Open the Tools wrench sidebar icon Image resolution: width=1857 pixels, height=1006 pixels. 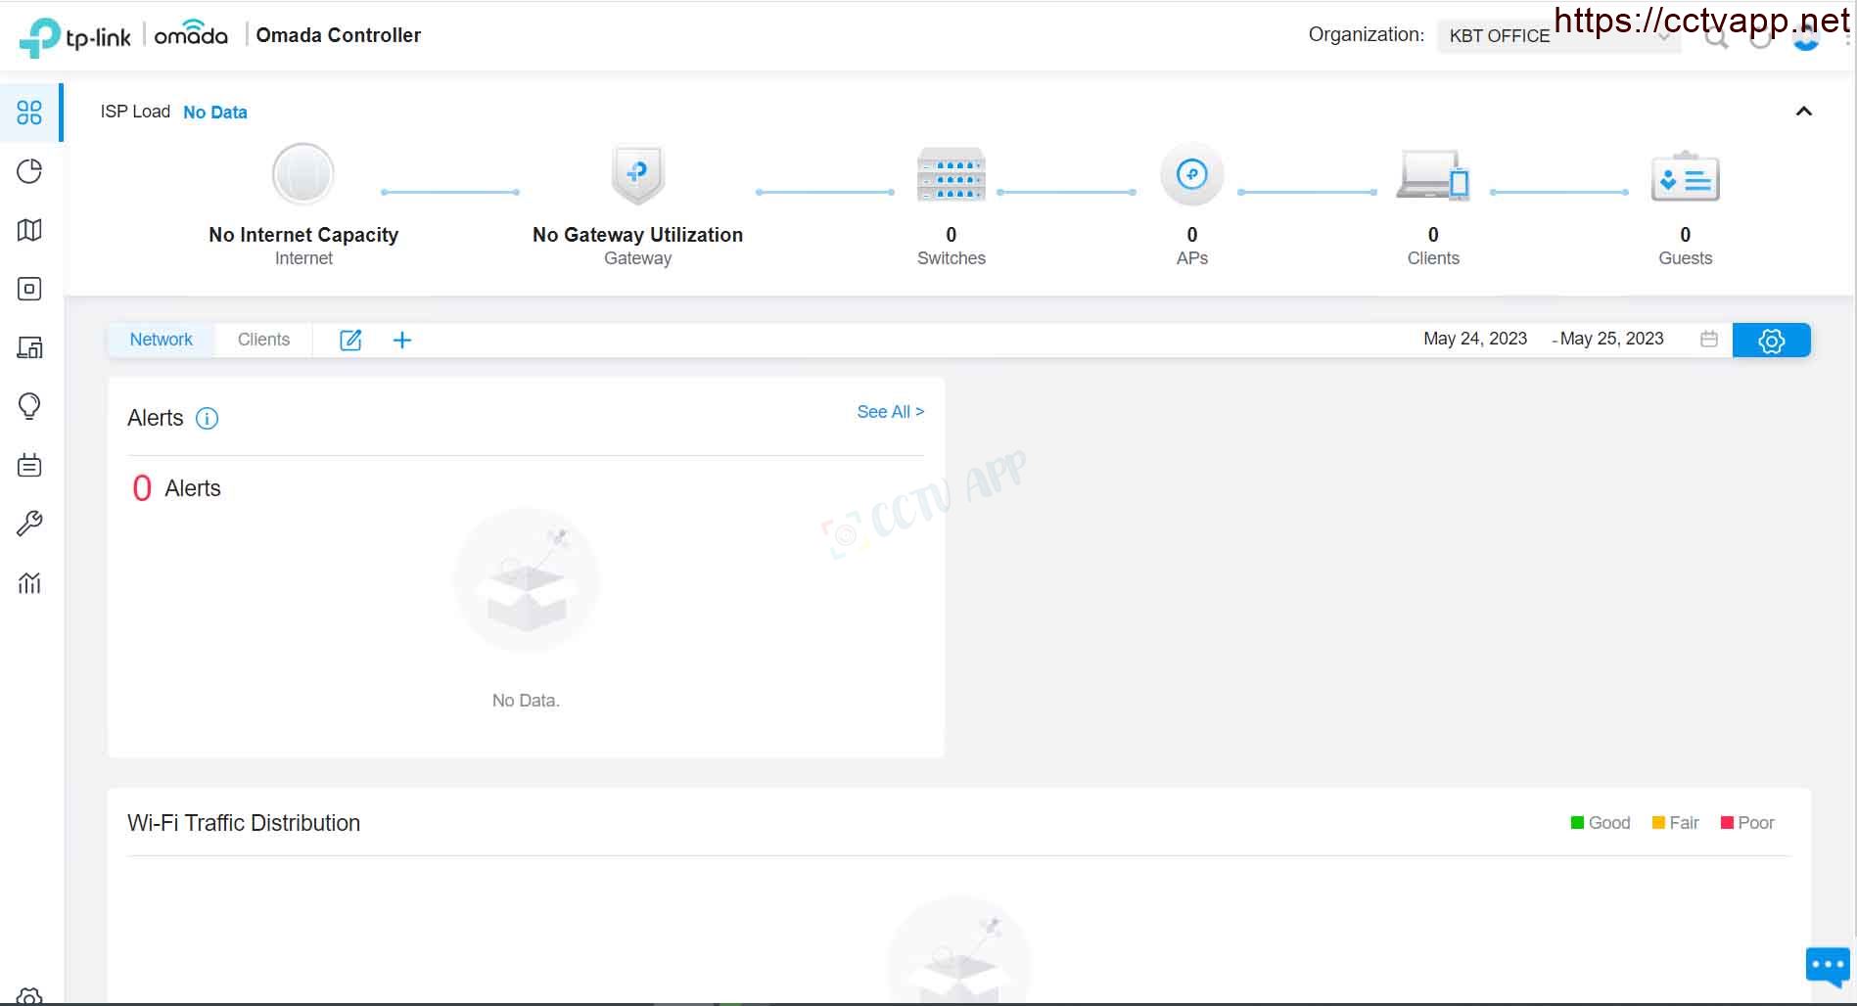[29, 524]
